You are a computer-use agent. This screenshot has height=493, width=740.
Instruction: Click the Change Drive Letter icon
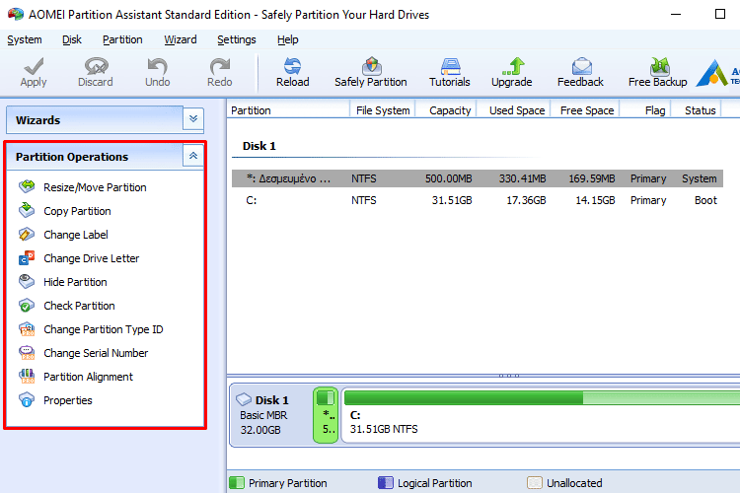pos(27,257)
